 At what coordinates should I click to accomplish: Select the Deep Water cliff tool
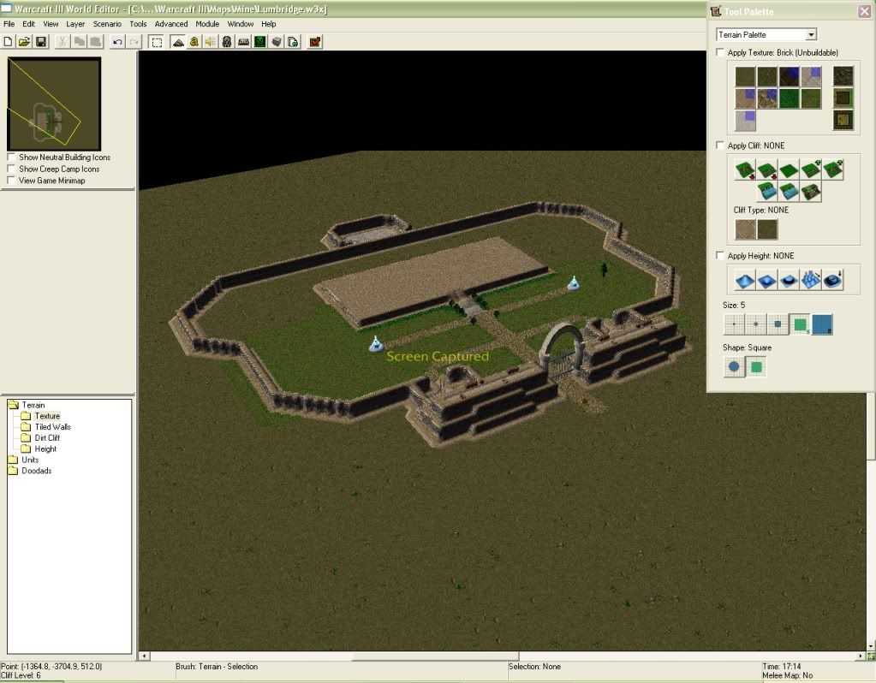click(767, 192)
